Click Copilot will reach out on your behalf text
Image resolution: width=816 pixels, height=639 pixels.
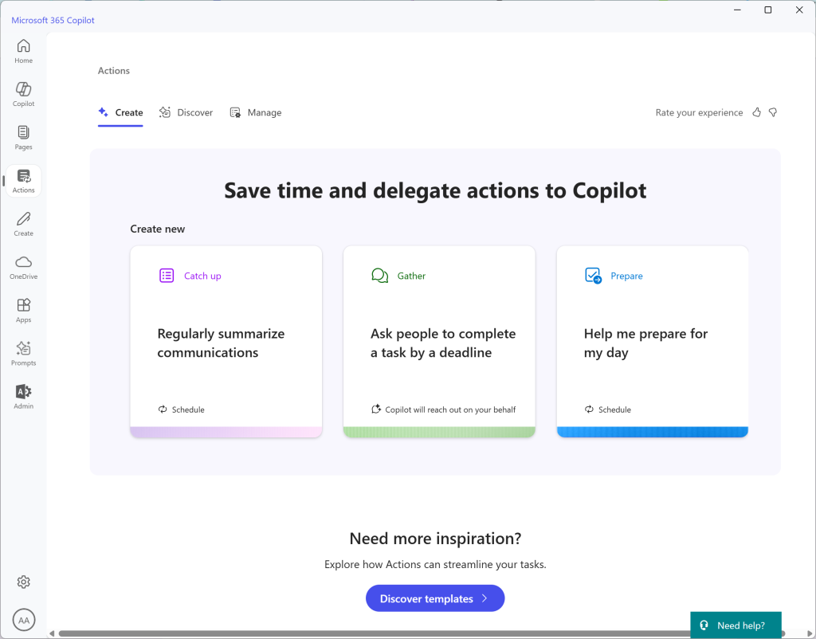click(x=450, y=410)
